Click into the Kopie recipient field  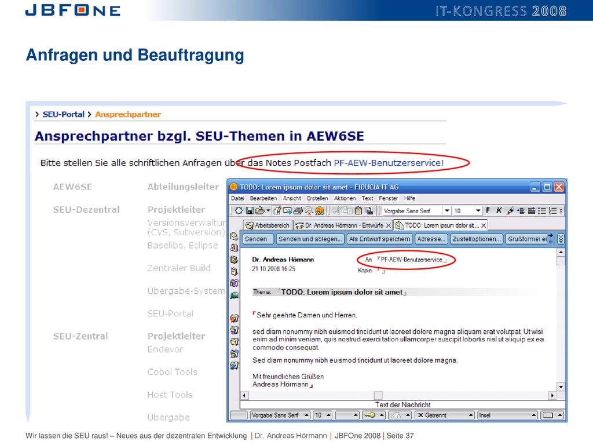[381, 270]
